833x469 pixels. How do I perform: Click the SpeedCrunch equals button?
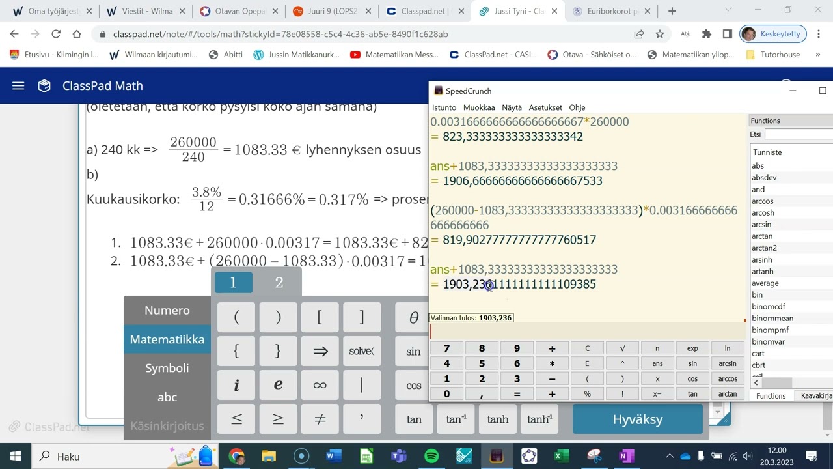pyautogui.click(x=517, y=394)
